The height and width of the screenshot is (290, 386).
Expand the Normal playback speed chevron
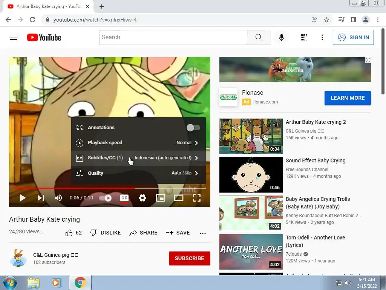(x=196, y=143)
